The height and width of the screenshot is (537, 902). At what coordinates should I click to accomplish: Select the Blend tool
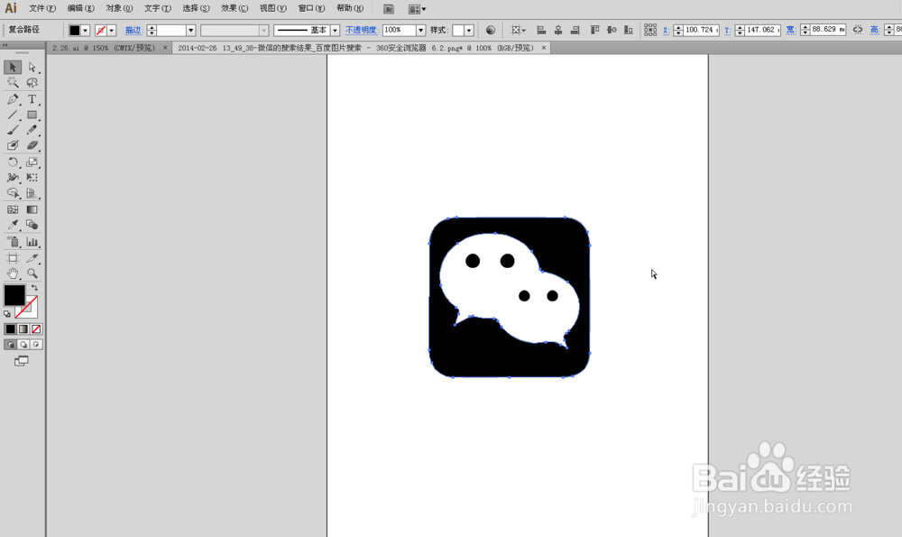click(x=32, y=225)
